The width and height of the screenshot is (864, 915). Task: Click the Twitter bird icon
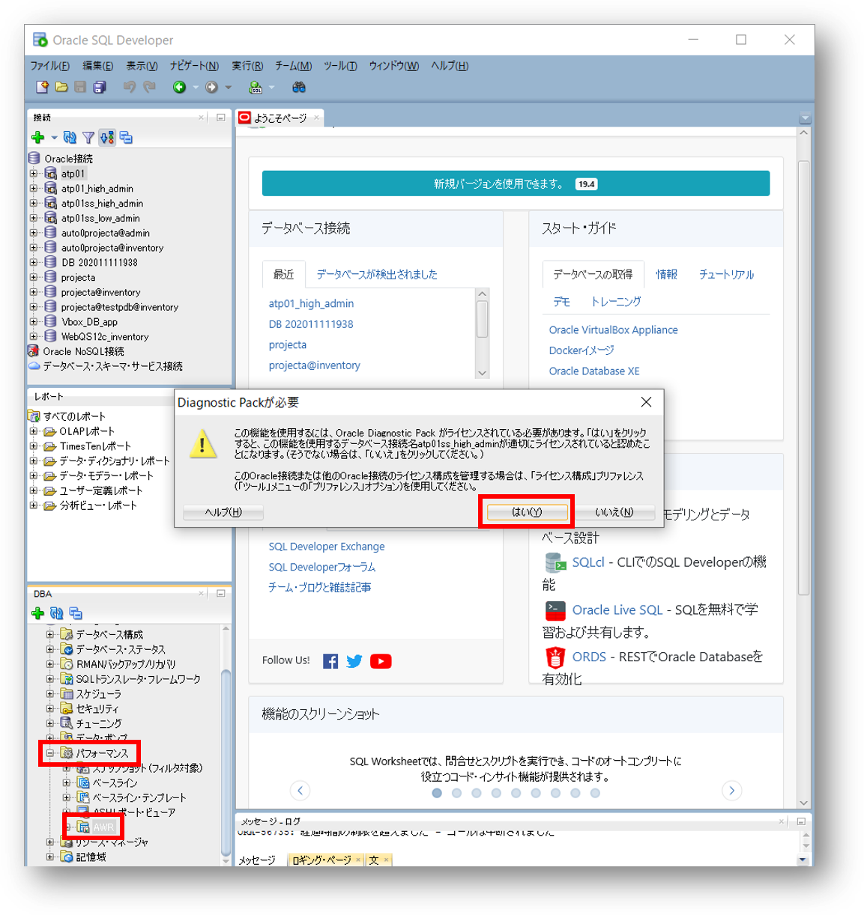click(354, 661)
